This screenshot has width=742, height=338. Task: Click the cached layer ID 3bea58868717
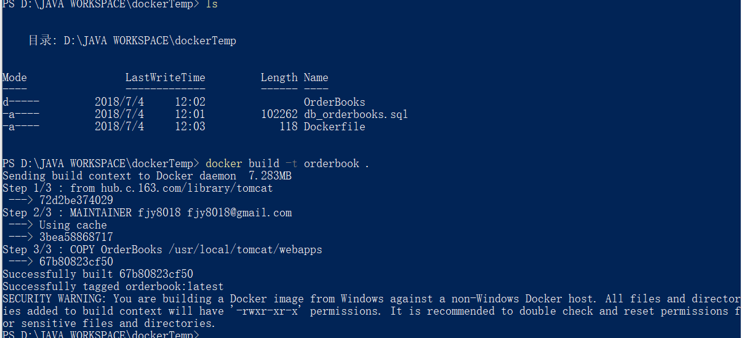[x=76, y=237]
